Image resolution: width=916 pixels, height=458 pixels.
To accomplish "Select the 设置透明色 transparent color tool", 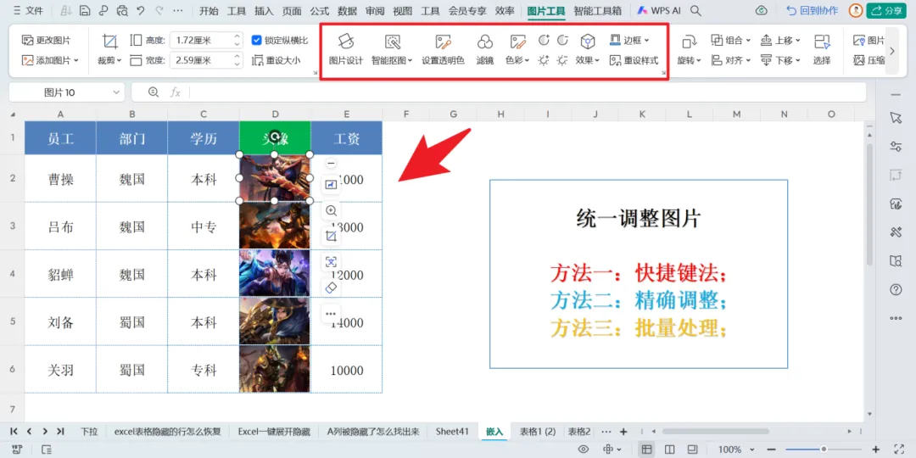I will 443,50.
